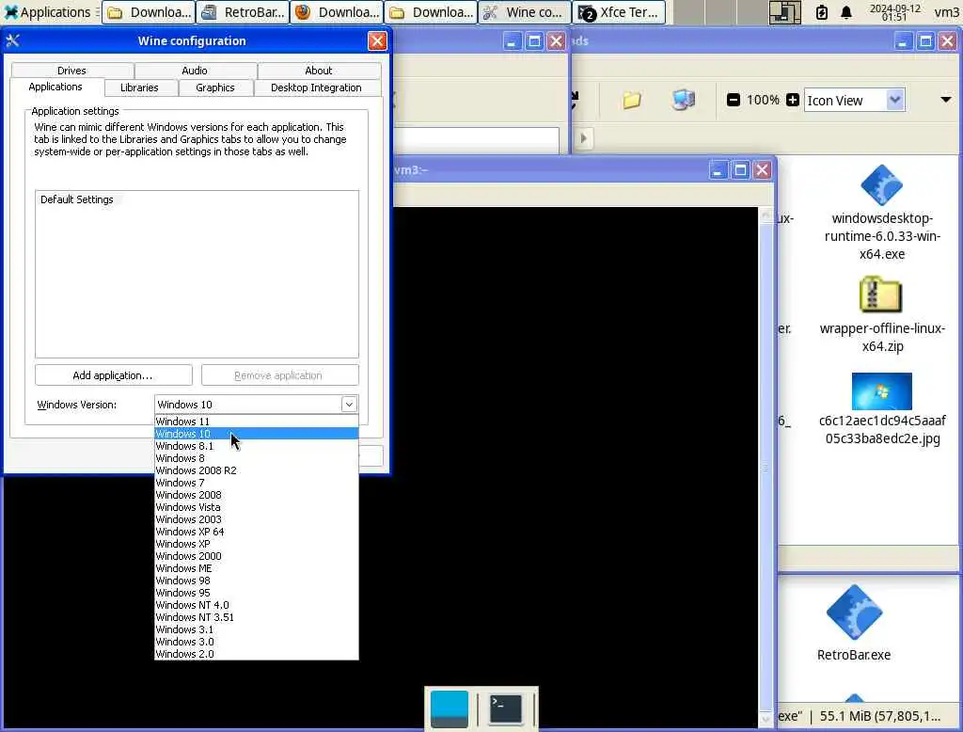Click the Wine configuration title bar tools icon
Viewport: 963px width, 732px height.
coord(13,41)
